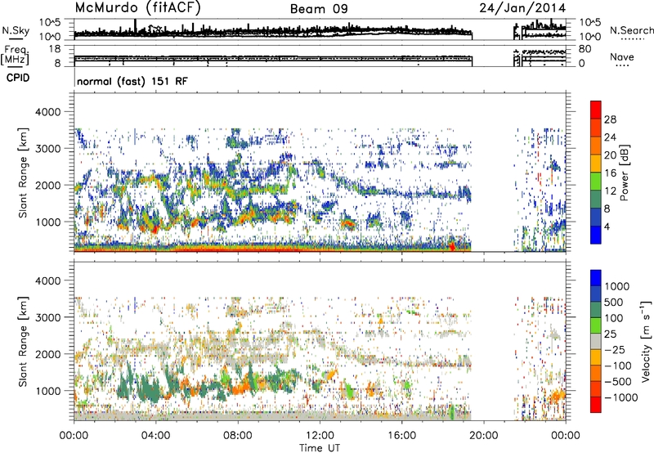Click the '2000' tick of the velocity panel
654x453 pixels.
[48, 354]
